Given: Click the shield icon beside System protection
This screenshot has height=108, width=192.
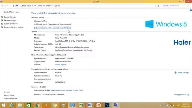Looking at the screenshot, I should tap(2, 24).
